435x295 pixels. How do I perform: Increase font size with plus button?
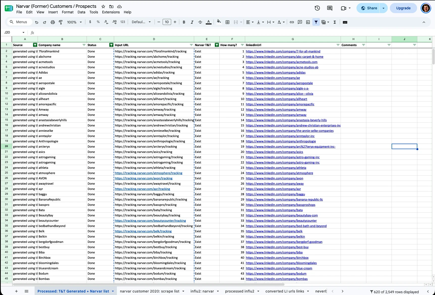[175, 22]
